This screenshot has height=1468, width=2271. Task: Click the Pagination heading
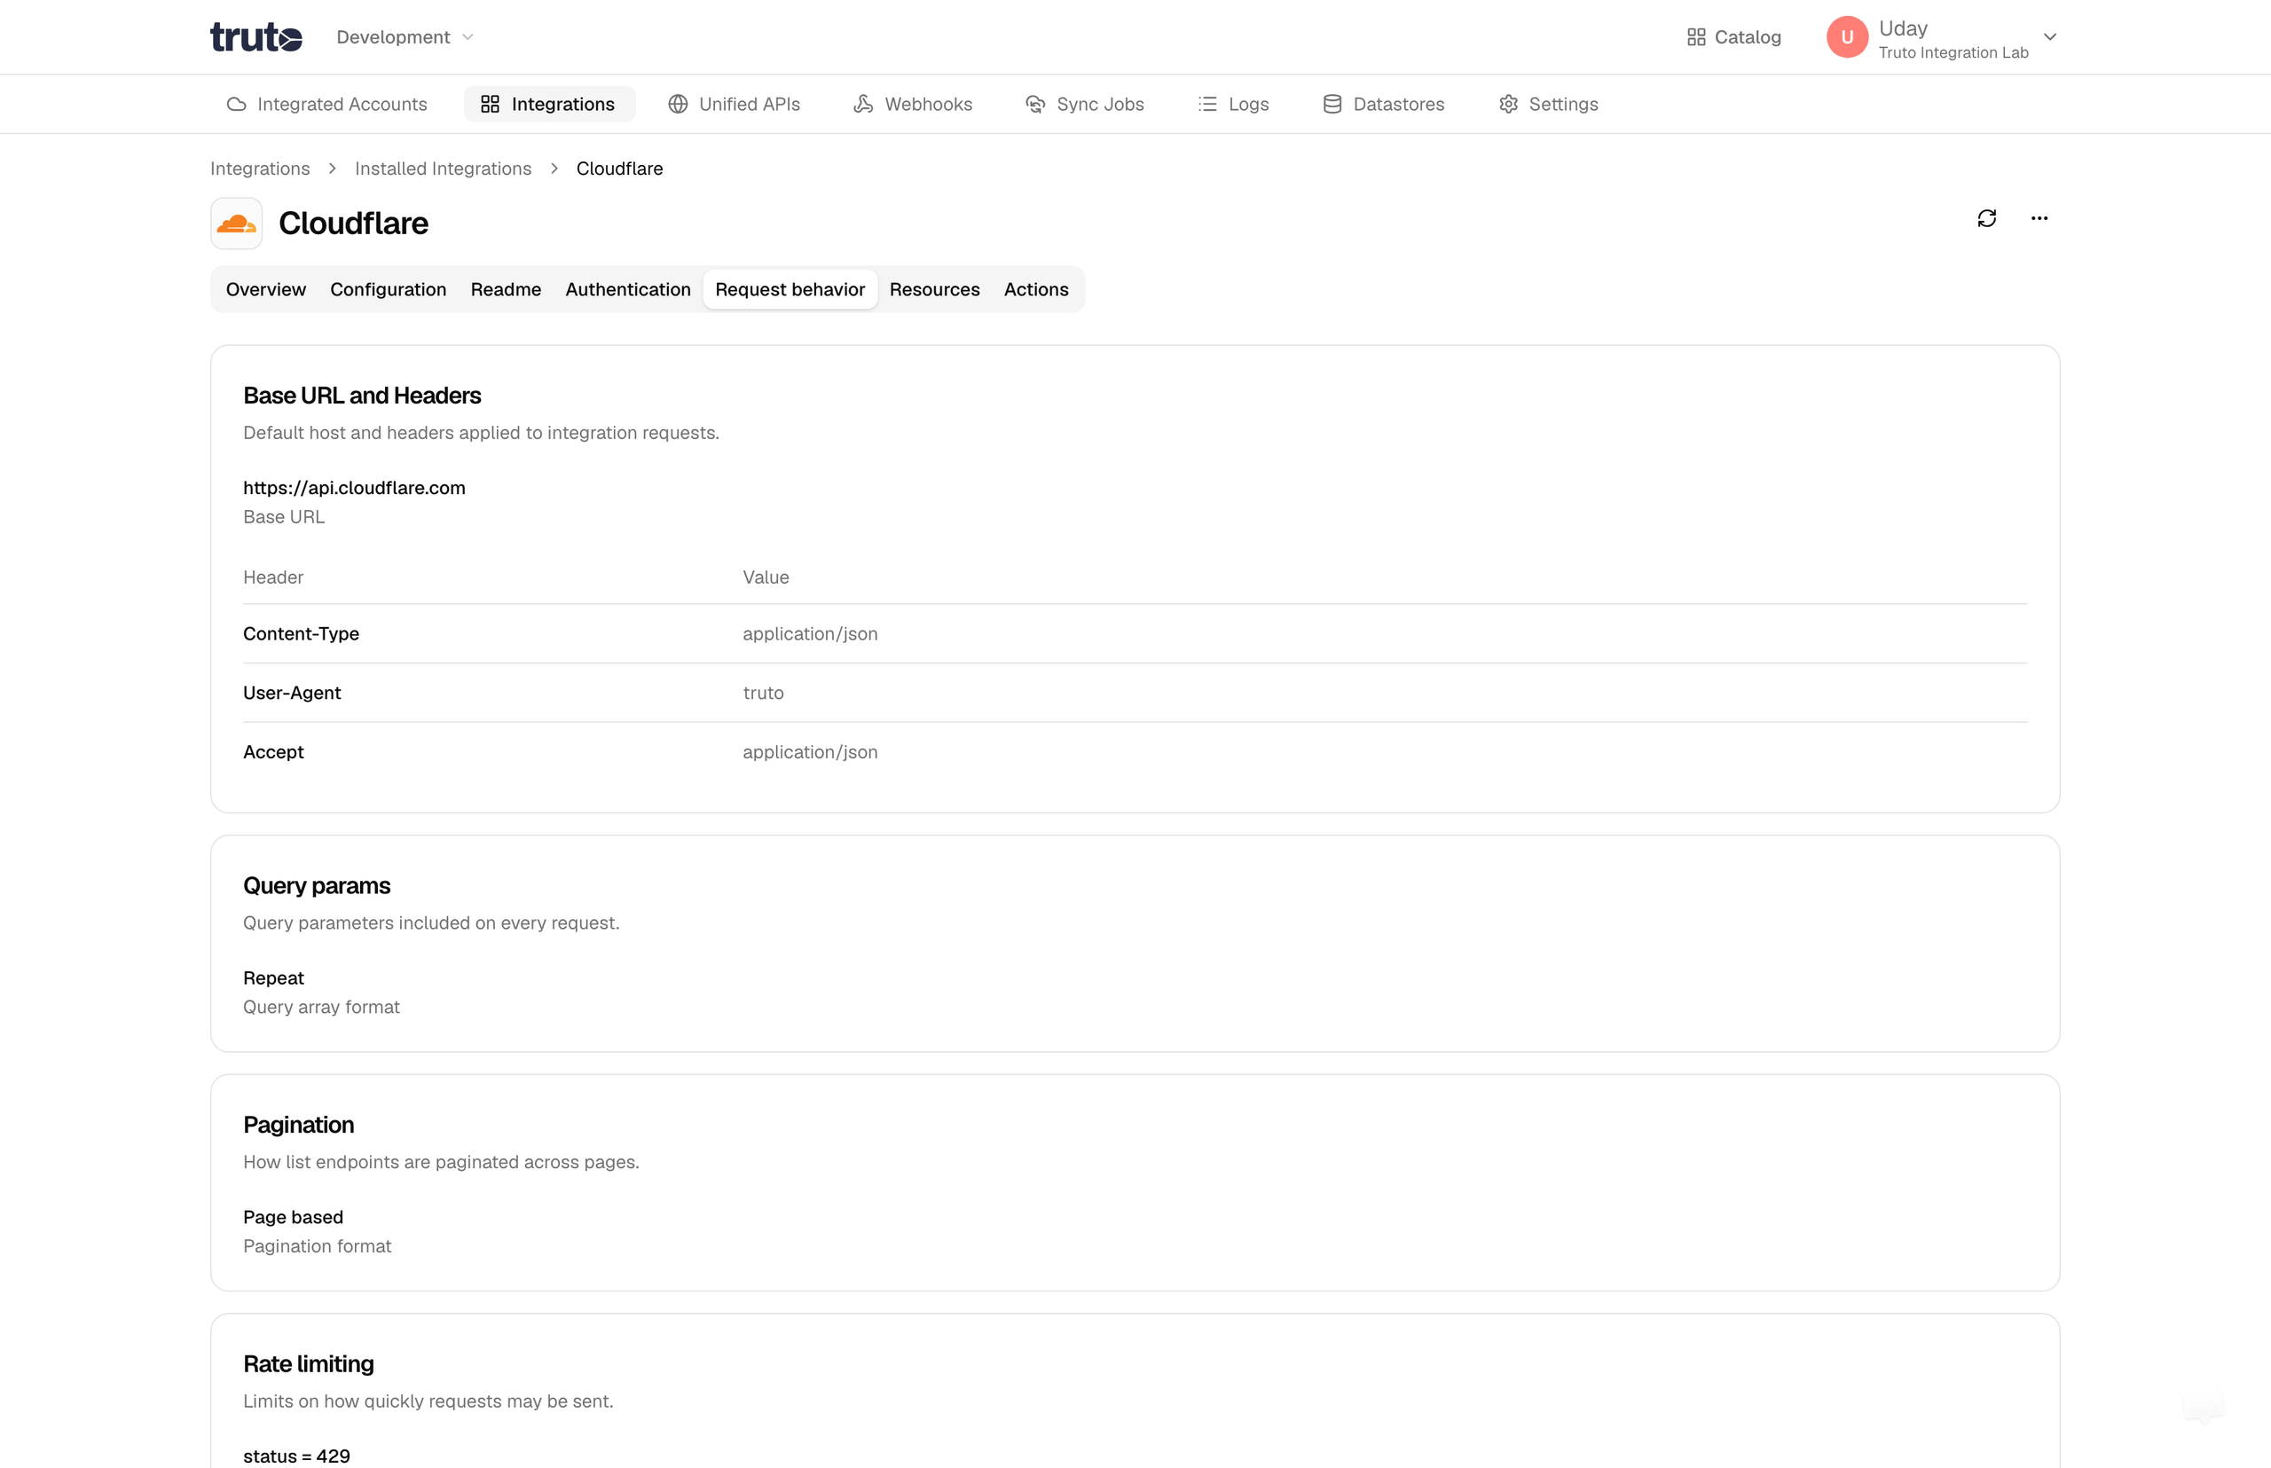click(x=298, y=1126)
